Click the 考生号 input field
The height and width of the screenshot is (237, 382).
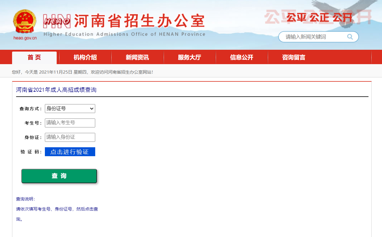coord(70,123)
